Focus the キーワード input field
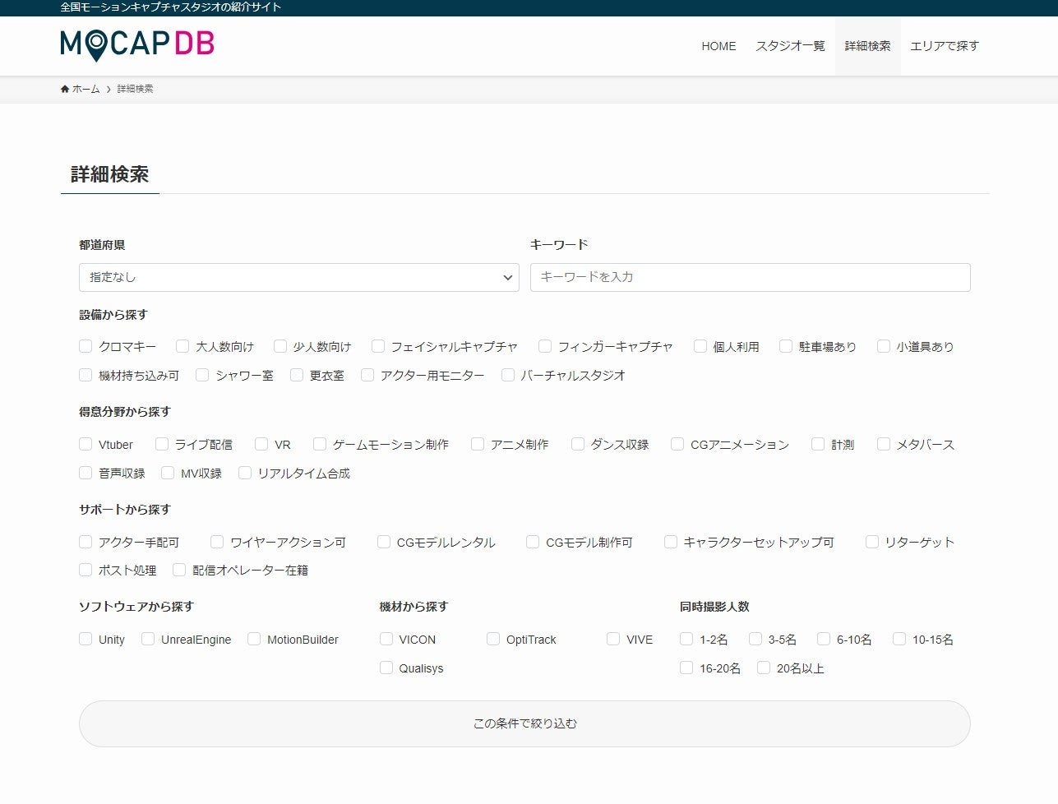1058x804 pixels. coord(750,277)
